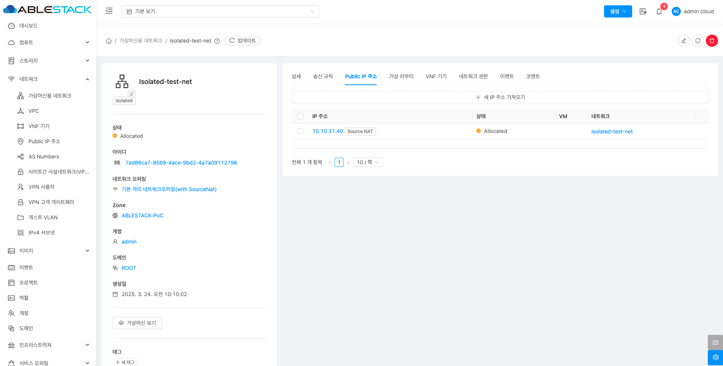Switch to the 가상 라우터 tab
Screen dimensions: 723x366
(401, 76)
